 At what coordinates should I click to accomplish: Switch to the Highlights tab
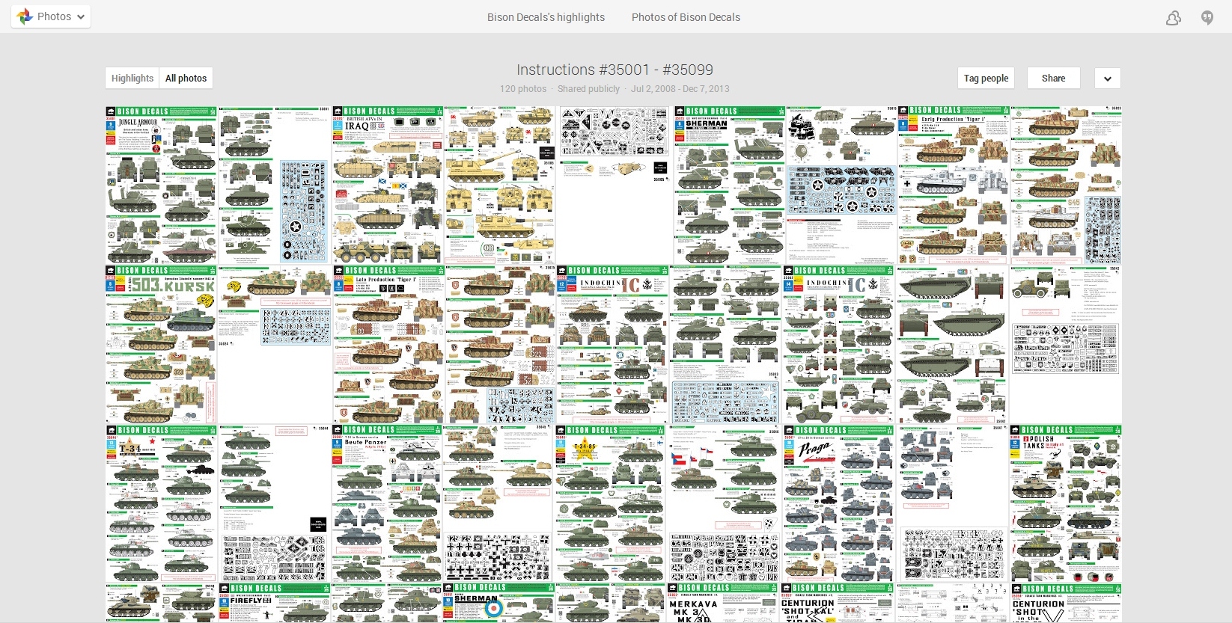tap(132, 79)
